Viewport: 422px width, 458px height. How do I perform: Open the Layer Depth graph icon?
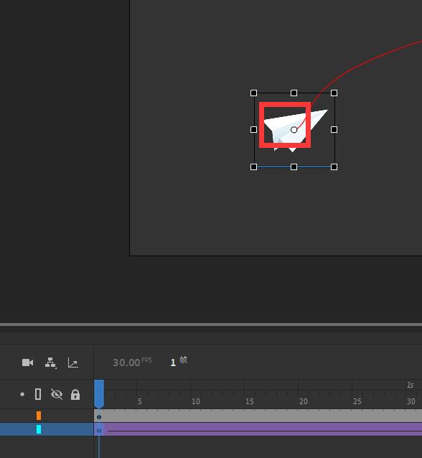[73, 363]
